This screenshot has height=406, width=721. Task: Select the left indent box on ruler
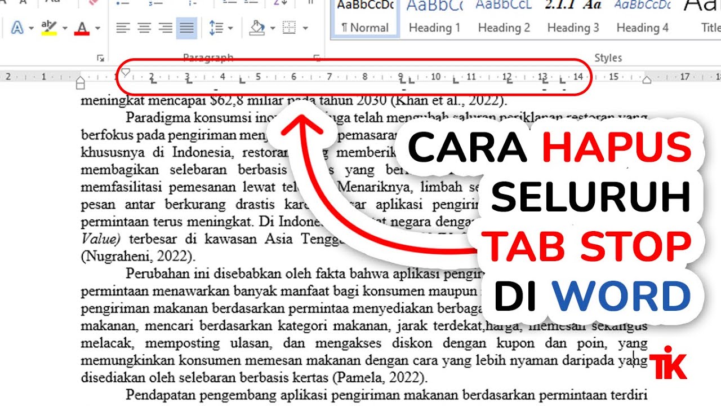point(81,86)
